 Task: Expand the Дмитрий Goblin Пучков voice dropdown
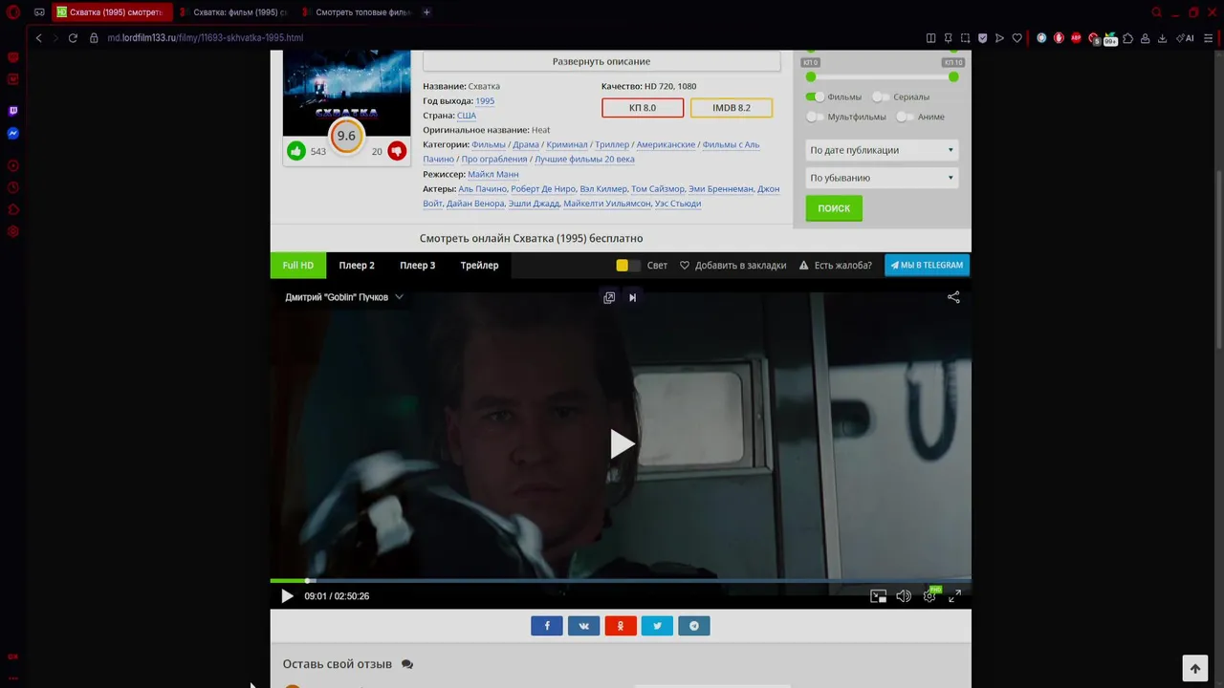[344, 297]
